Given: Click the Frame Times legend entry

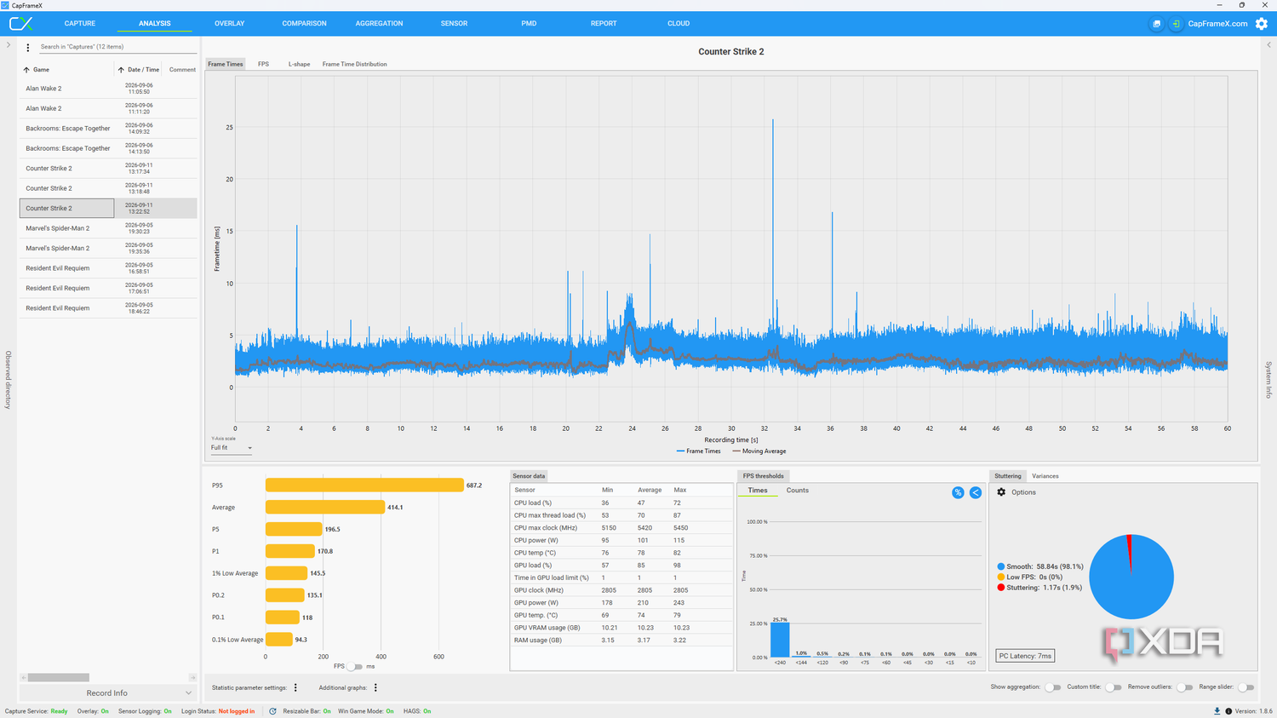Looking at the screenshot, I should 698,451.
